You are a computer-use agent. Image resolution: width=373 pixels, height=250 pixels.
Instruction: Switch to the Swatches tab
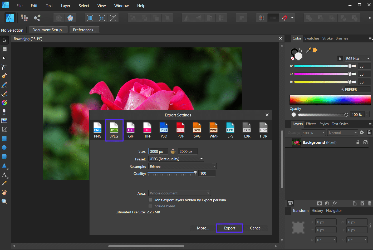point(312,38)
